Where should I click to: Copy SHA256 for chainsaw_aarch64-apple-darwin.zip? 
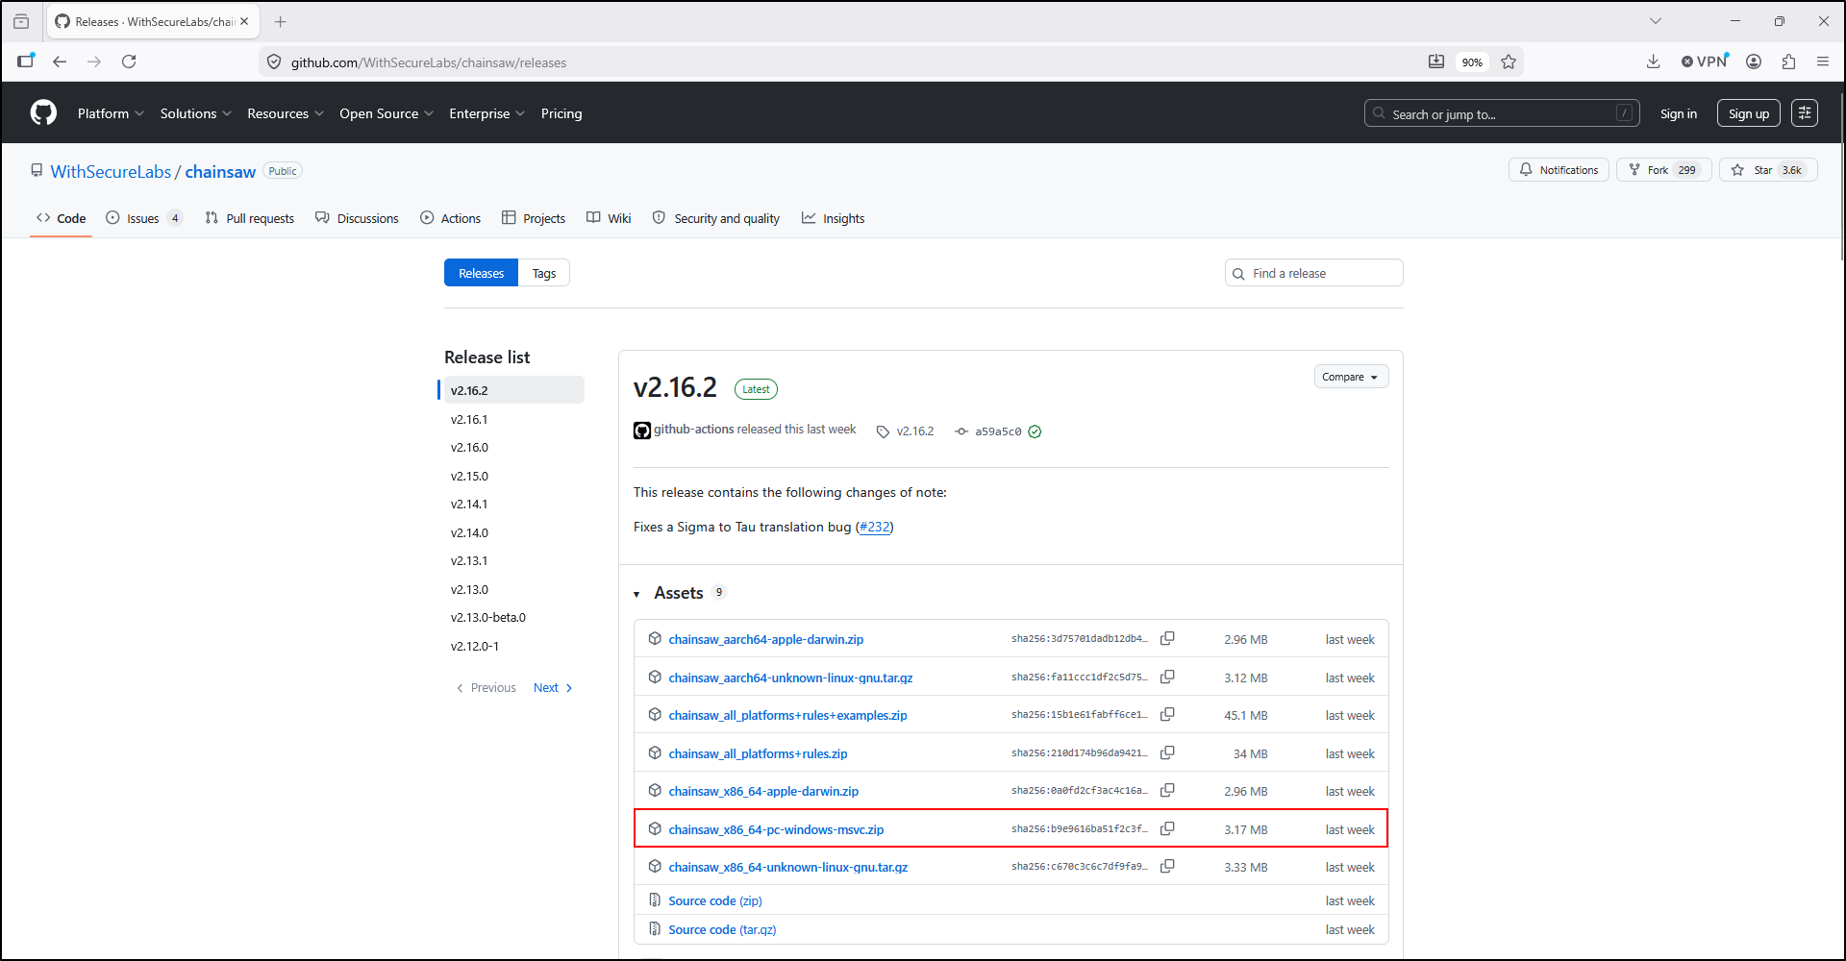click(x=1167, y=639)
